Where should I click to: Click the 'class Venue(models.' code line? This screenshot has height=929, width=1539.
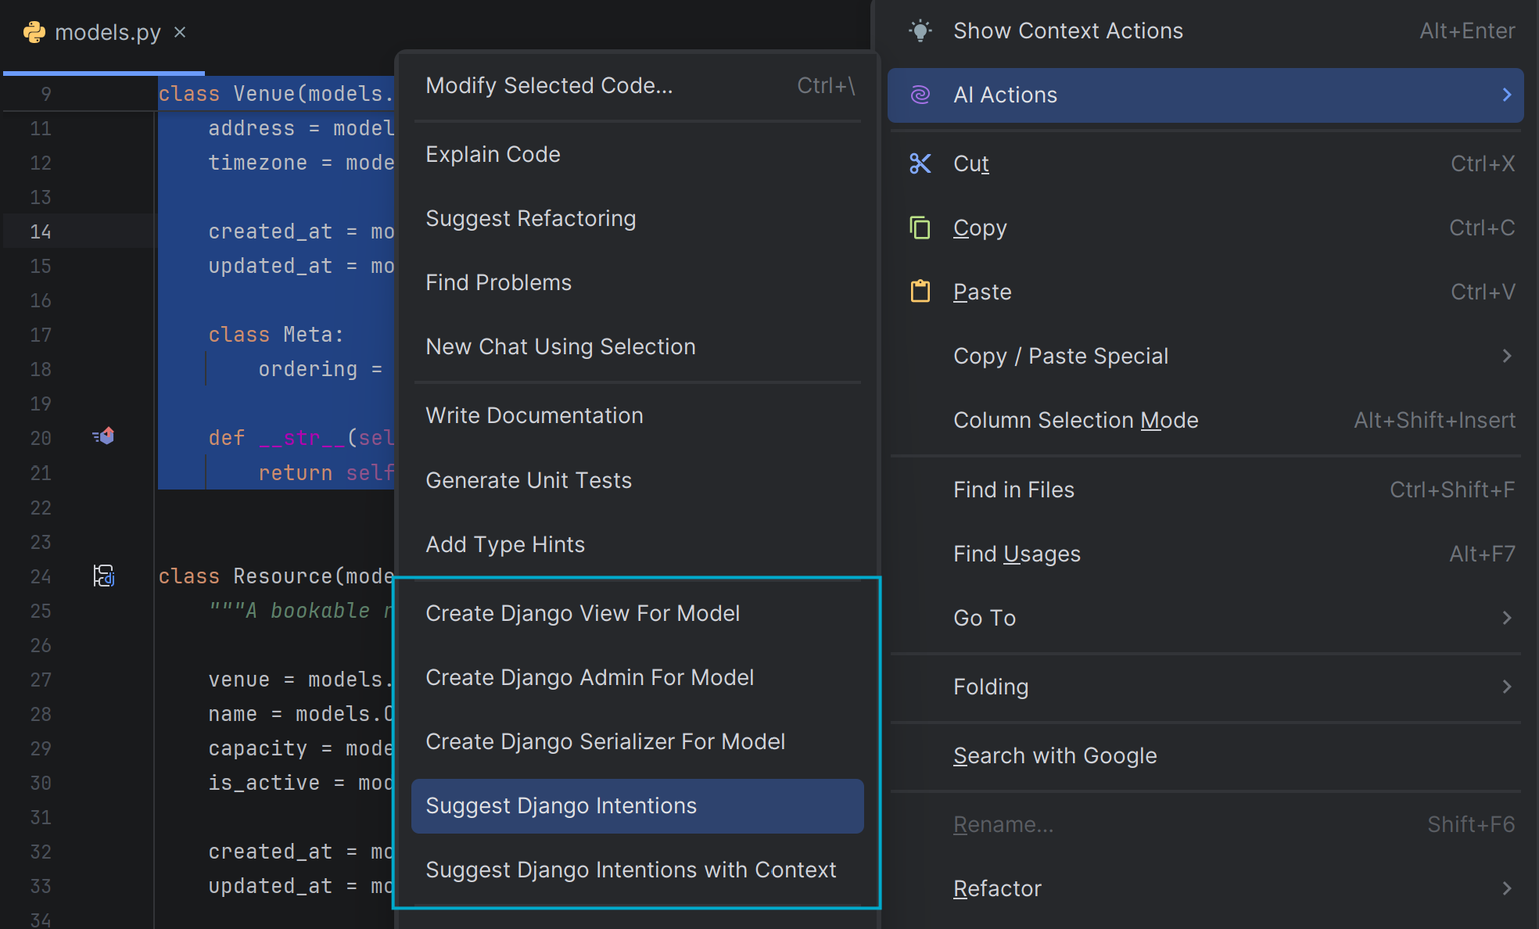276,94
